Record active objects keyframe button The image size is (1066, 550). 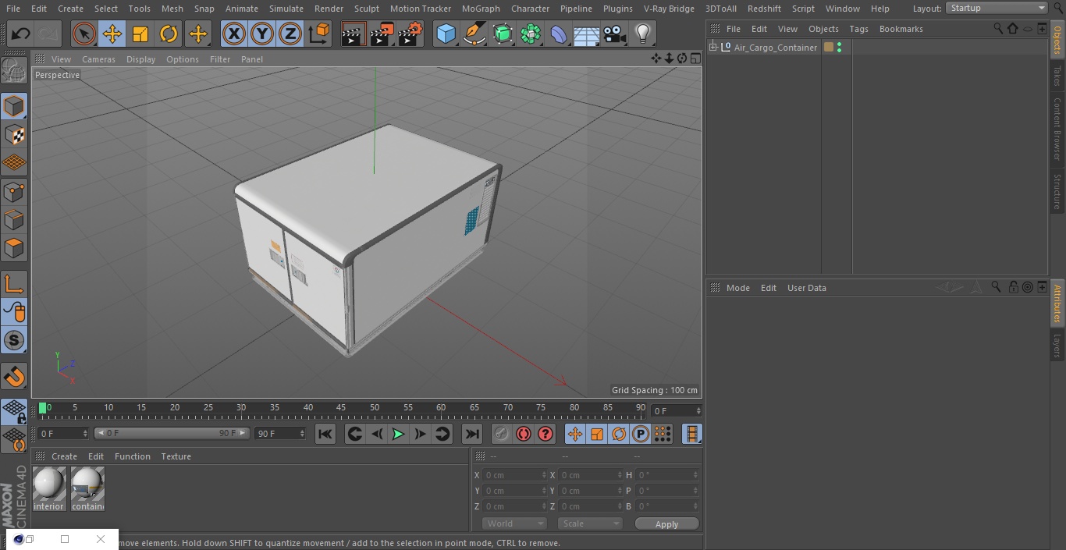[502, 435]
